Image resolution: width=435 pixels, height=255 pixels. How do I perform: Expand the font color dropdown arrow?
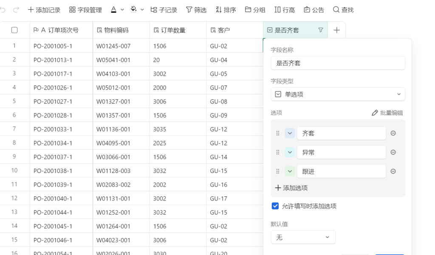point(122,10)
